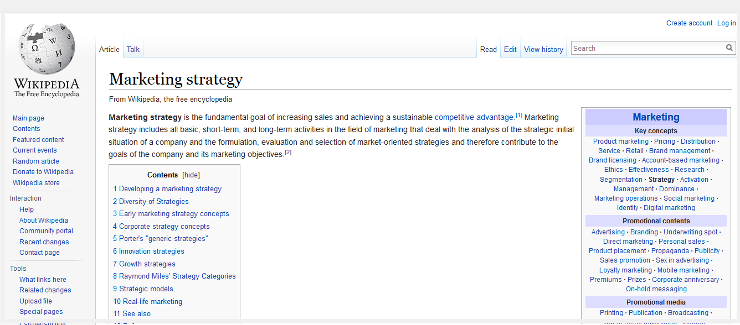The height and width of the screenshot is (325, 740).
Task: Jump to Early marketing strategy concepts
Action: tap(171, 214)
